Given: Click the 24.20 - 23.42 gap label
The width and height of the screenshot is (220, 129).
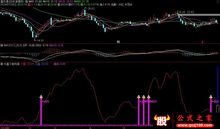Looking at the screenshot, I should (x=186, y=12).
